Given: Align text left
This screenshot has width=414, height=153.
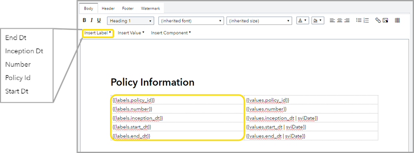Looking at the screenshot, I should click(x=332, y=20).
